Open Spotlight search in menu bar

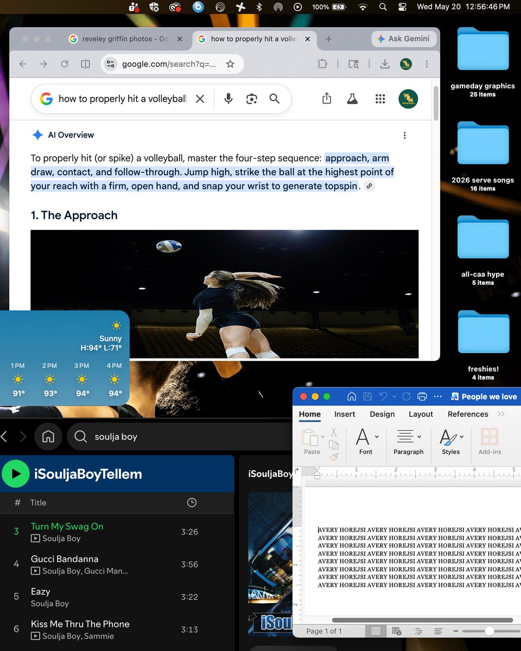383,7
